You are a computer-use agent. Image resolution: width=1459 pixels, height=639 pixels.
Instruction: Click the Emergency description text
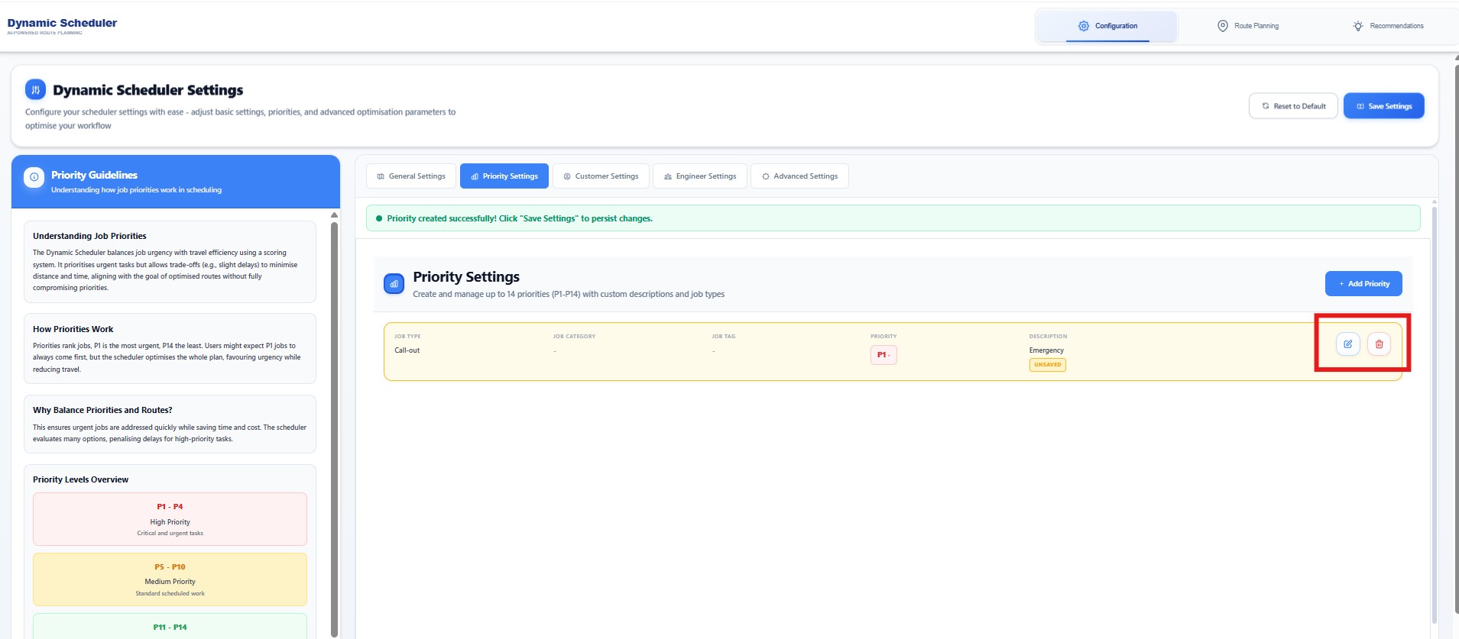point(1046,350)
